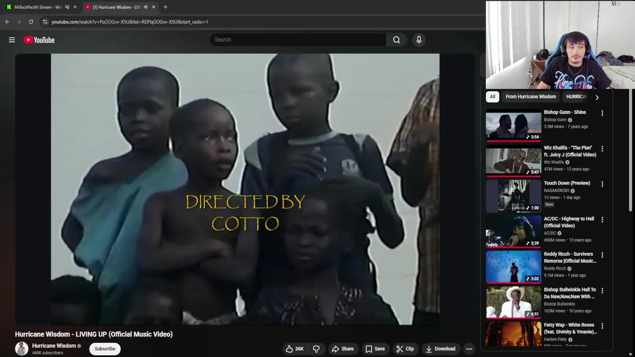Image resolution: width=635 pixels, height=357 pixels.
Task: Unmute the MrBackPackN Stream tab
Action: click(67, 7)
